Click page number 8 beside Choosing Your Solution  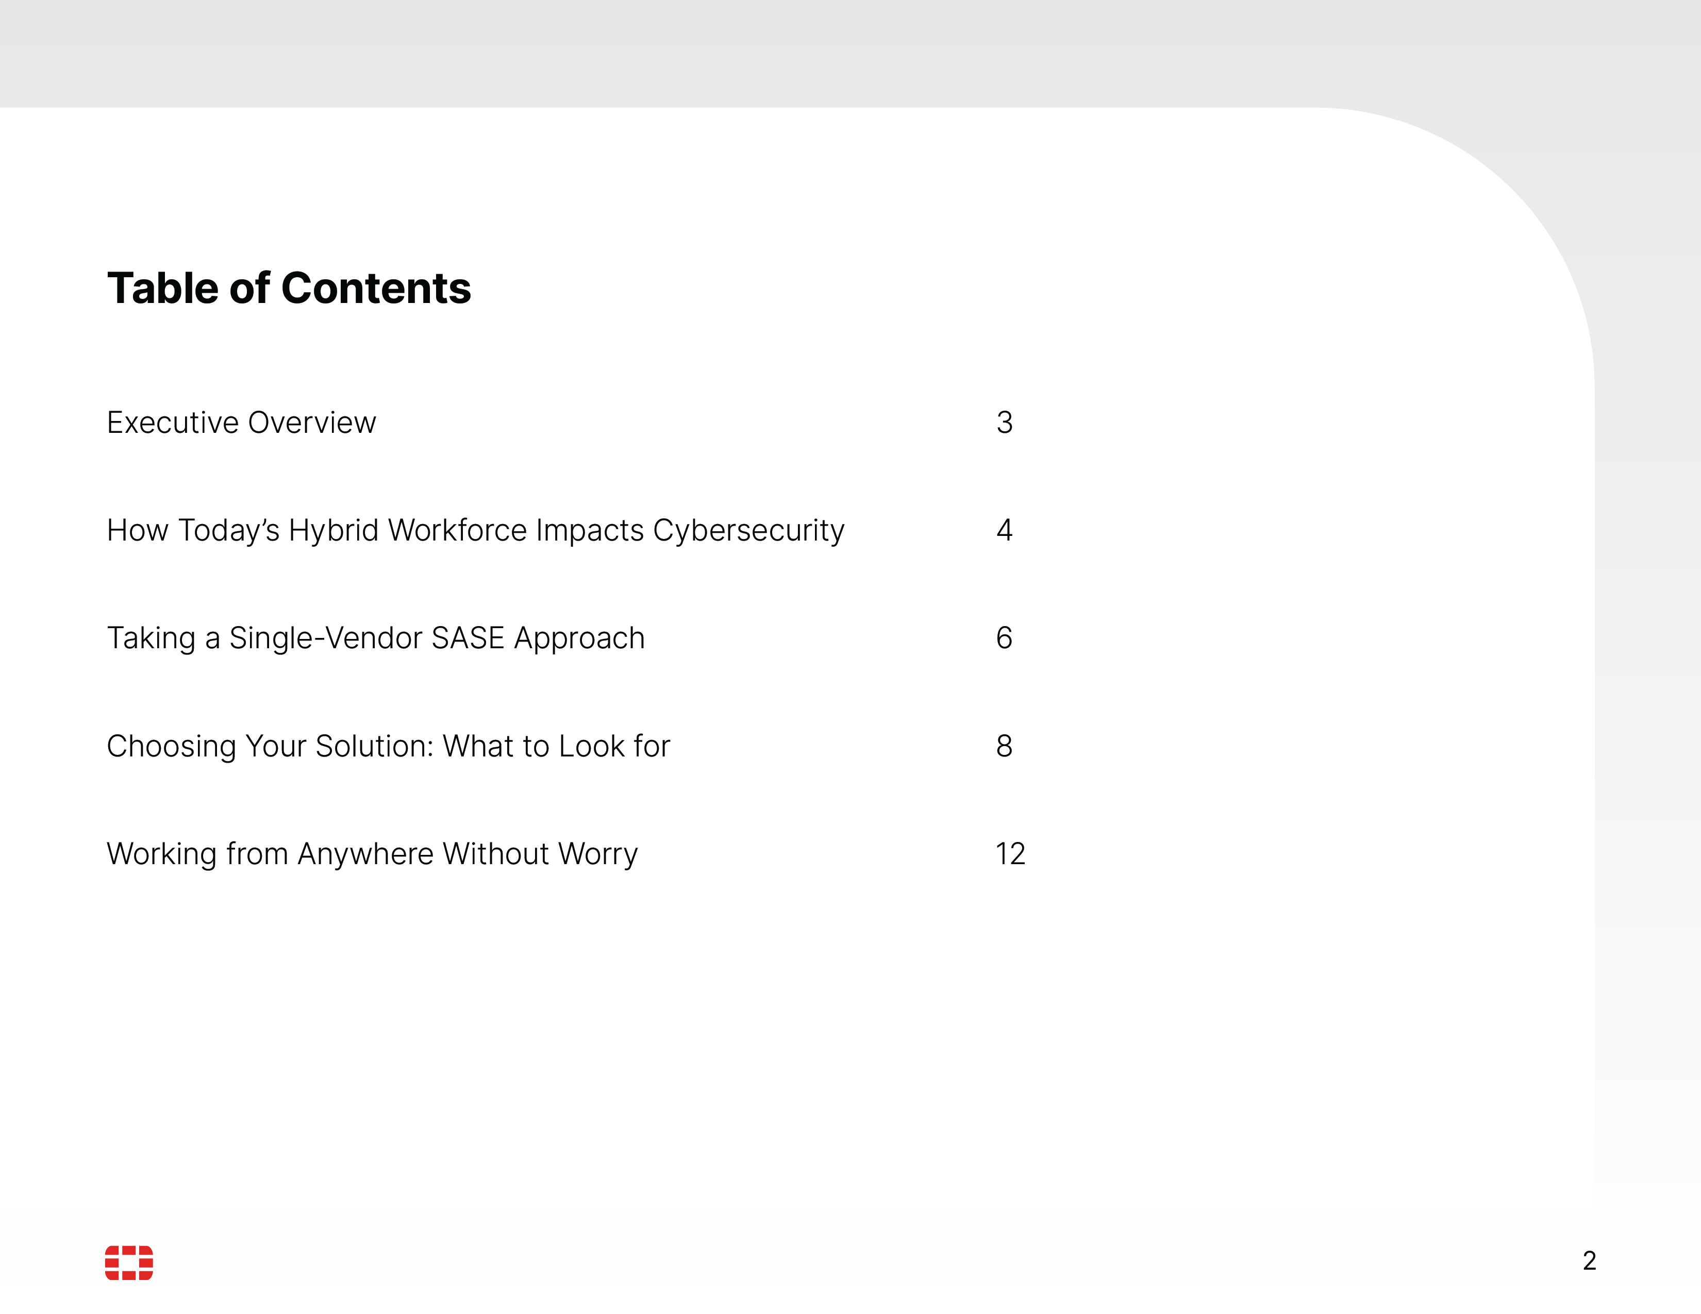(x=1004, y=746)
